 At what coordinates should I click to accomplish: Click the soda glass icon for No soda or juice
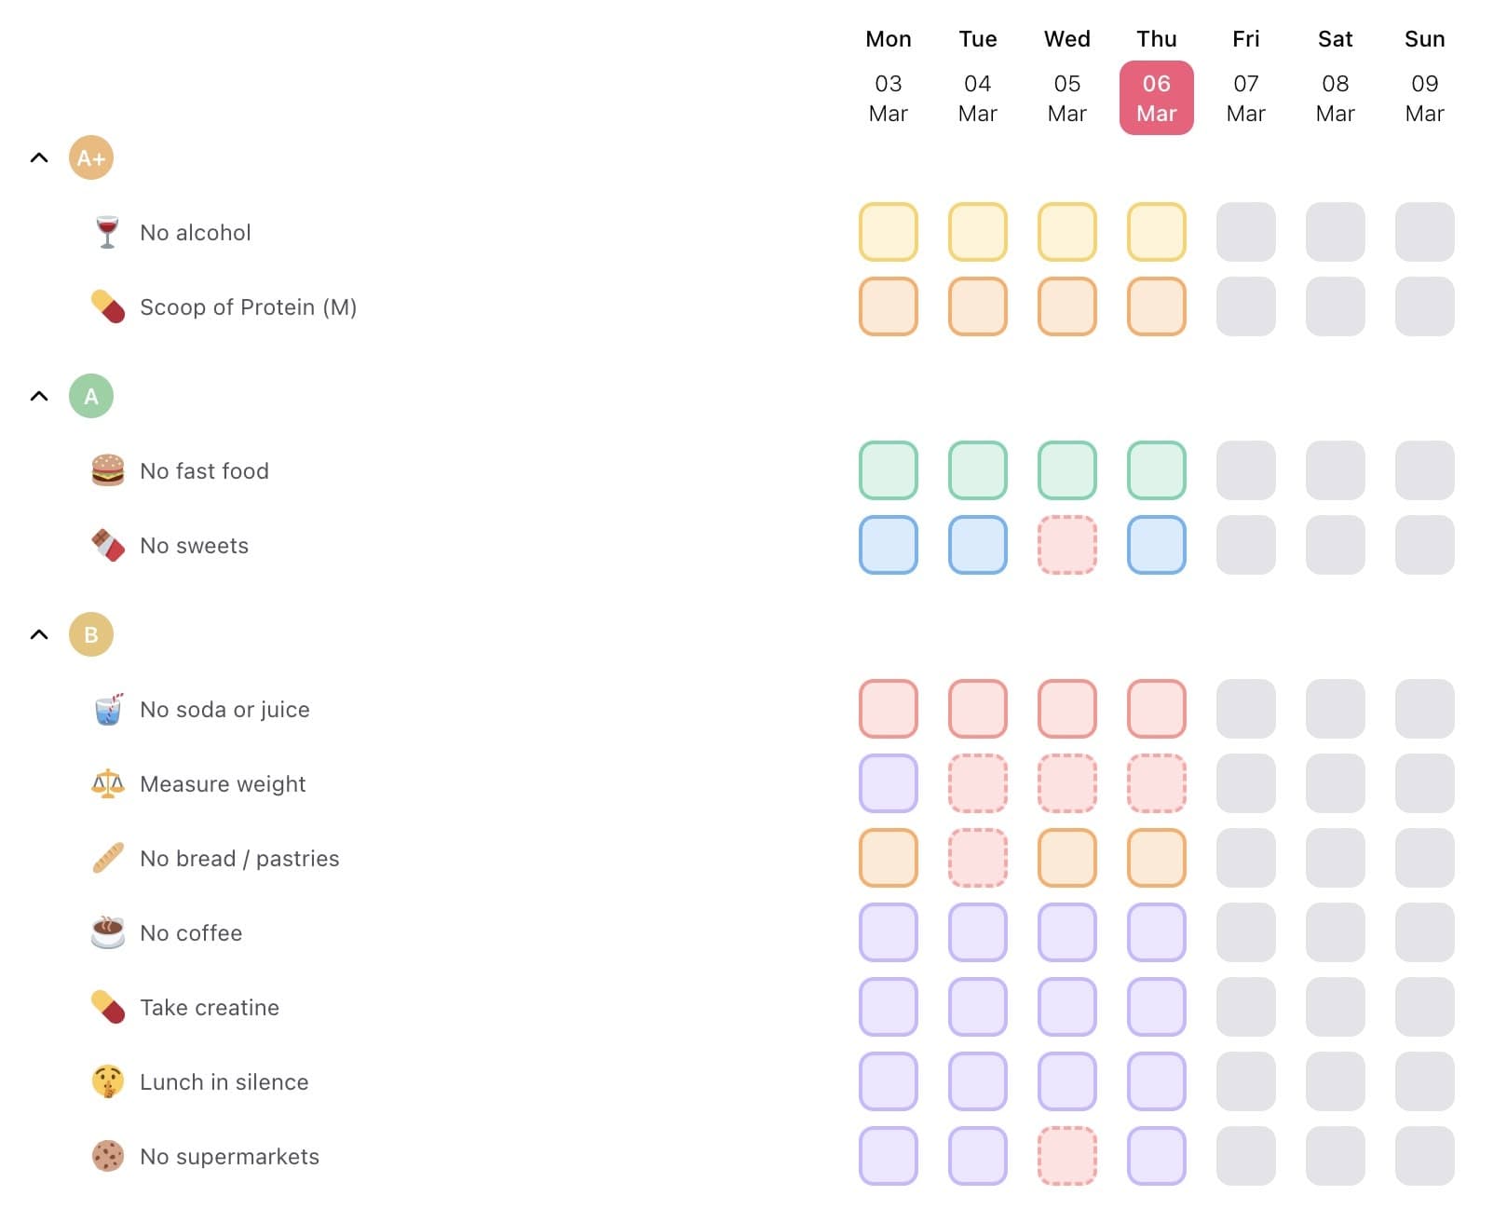107,709
